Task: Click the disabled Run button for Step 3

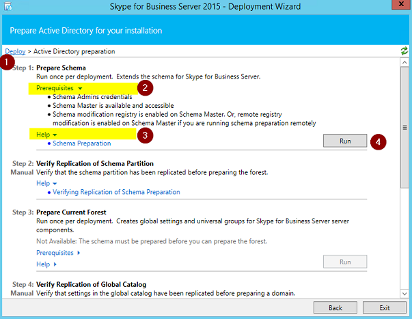Action: pos(345,262)
